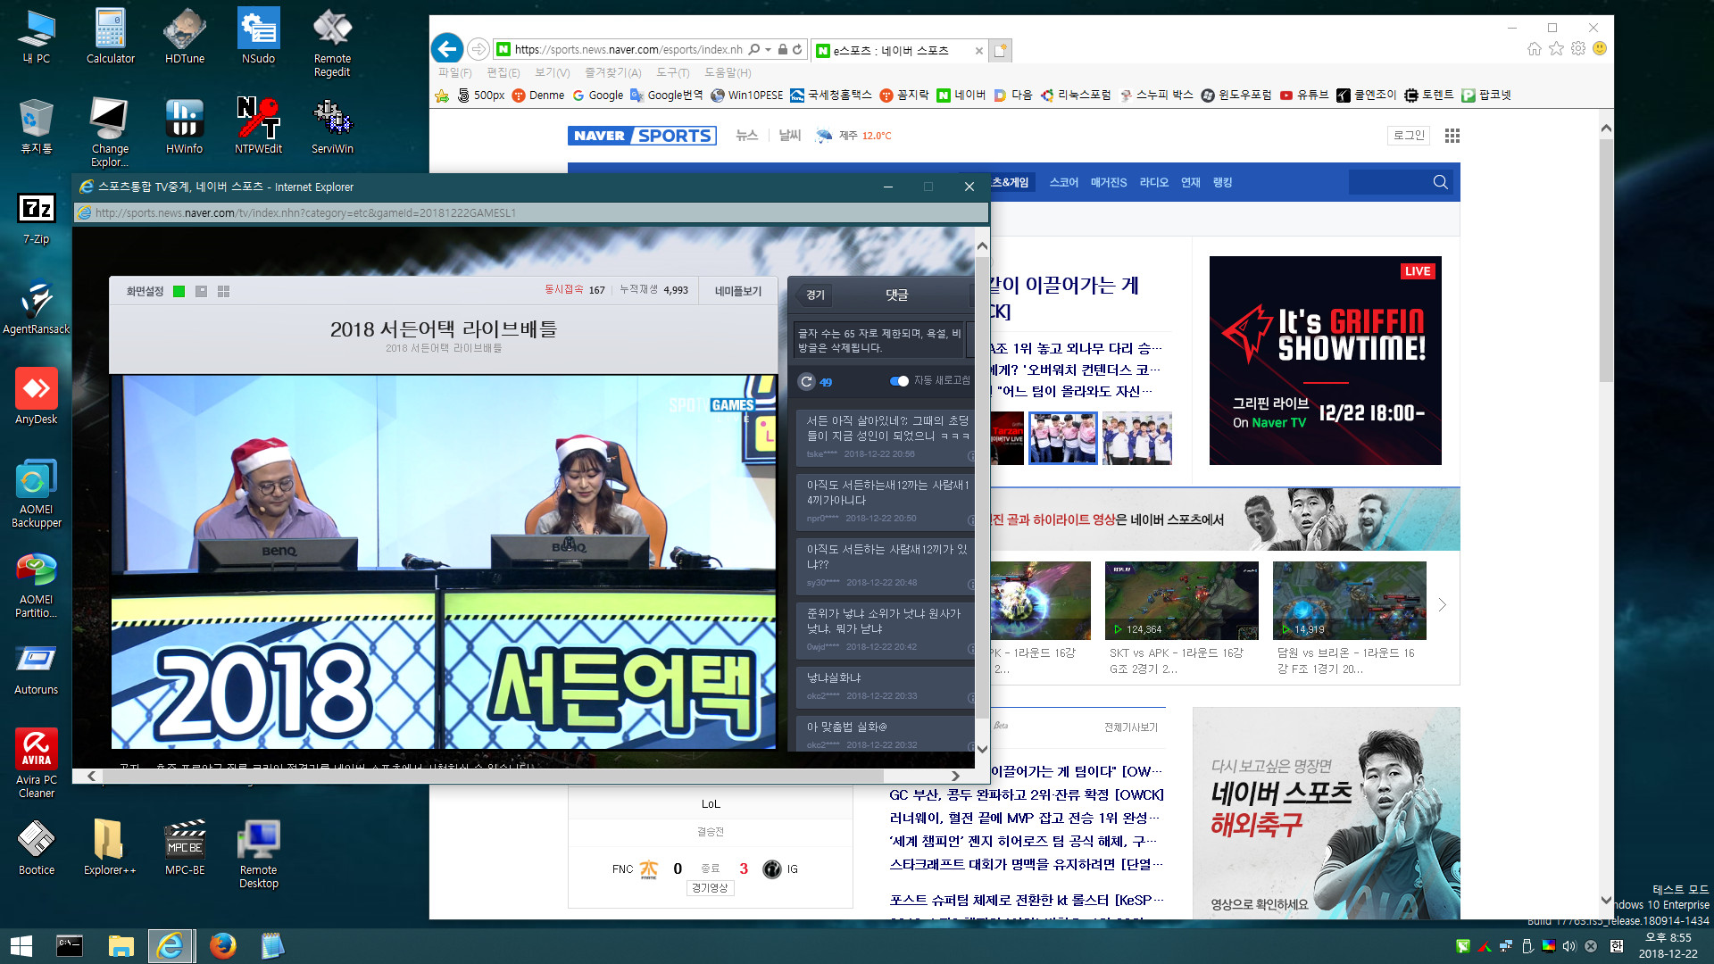
Task: Open the 도움말(H) menu
Action: coord(728,72)
